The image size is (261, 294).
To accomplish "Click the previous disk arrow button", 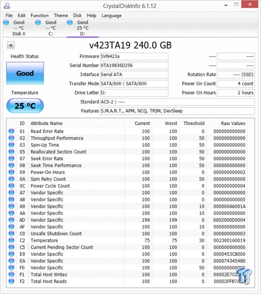I will coord(11,45).
